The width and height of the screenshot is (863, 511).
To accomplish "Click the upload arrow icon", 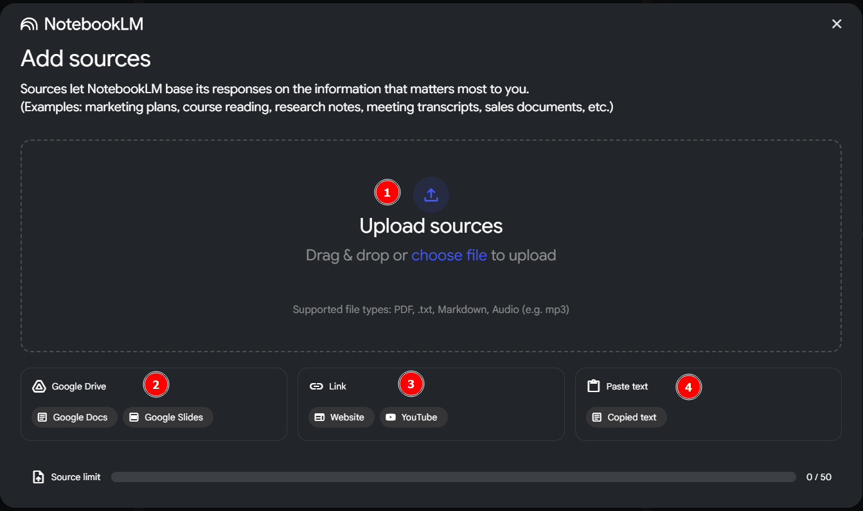I will click(x=431, y=195).
